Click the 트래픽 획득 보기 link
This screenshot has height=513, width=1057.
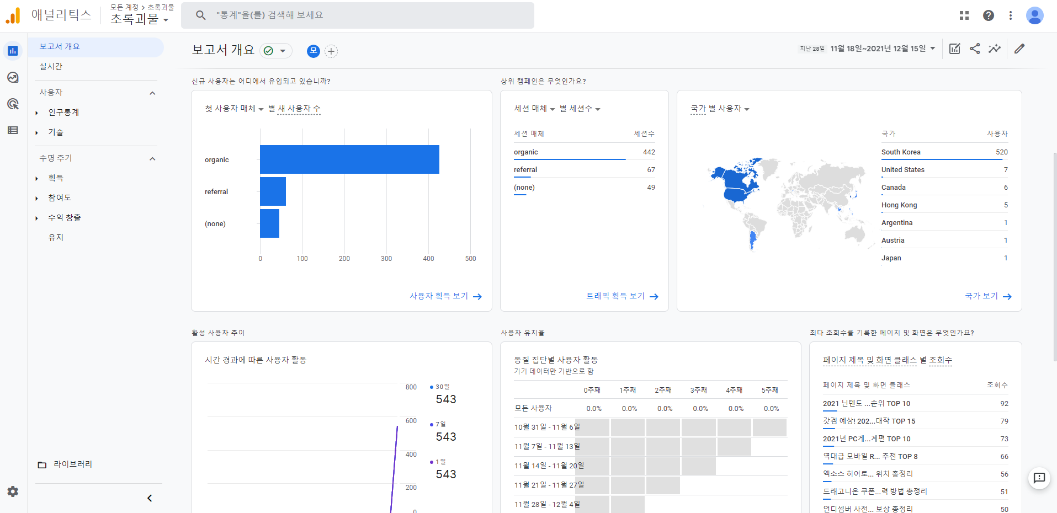click(x=615, y=296)
